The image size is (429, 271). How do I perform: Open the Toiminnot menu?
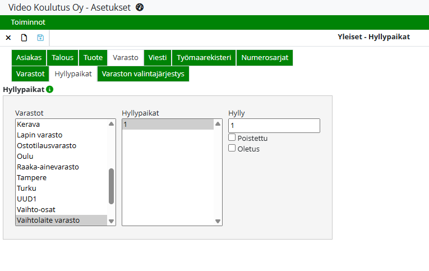[x=28, y=22]
